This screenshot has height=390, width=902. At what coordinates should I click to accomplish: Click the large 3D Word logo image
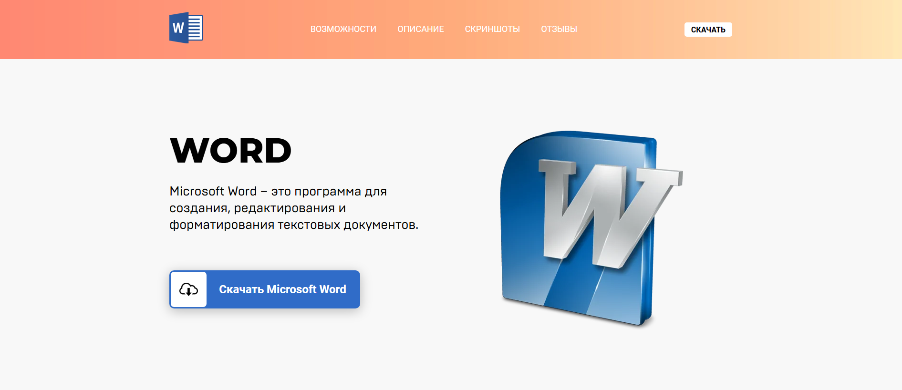click(591, 229)
